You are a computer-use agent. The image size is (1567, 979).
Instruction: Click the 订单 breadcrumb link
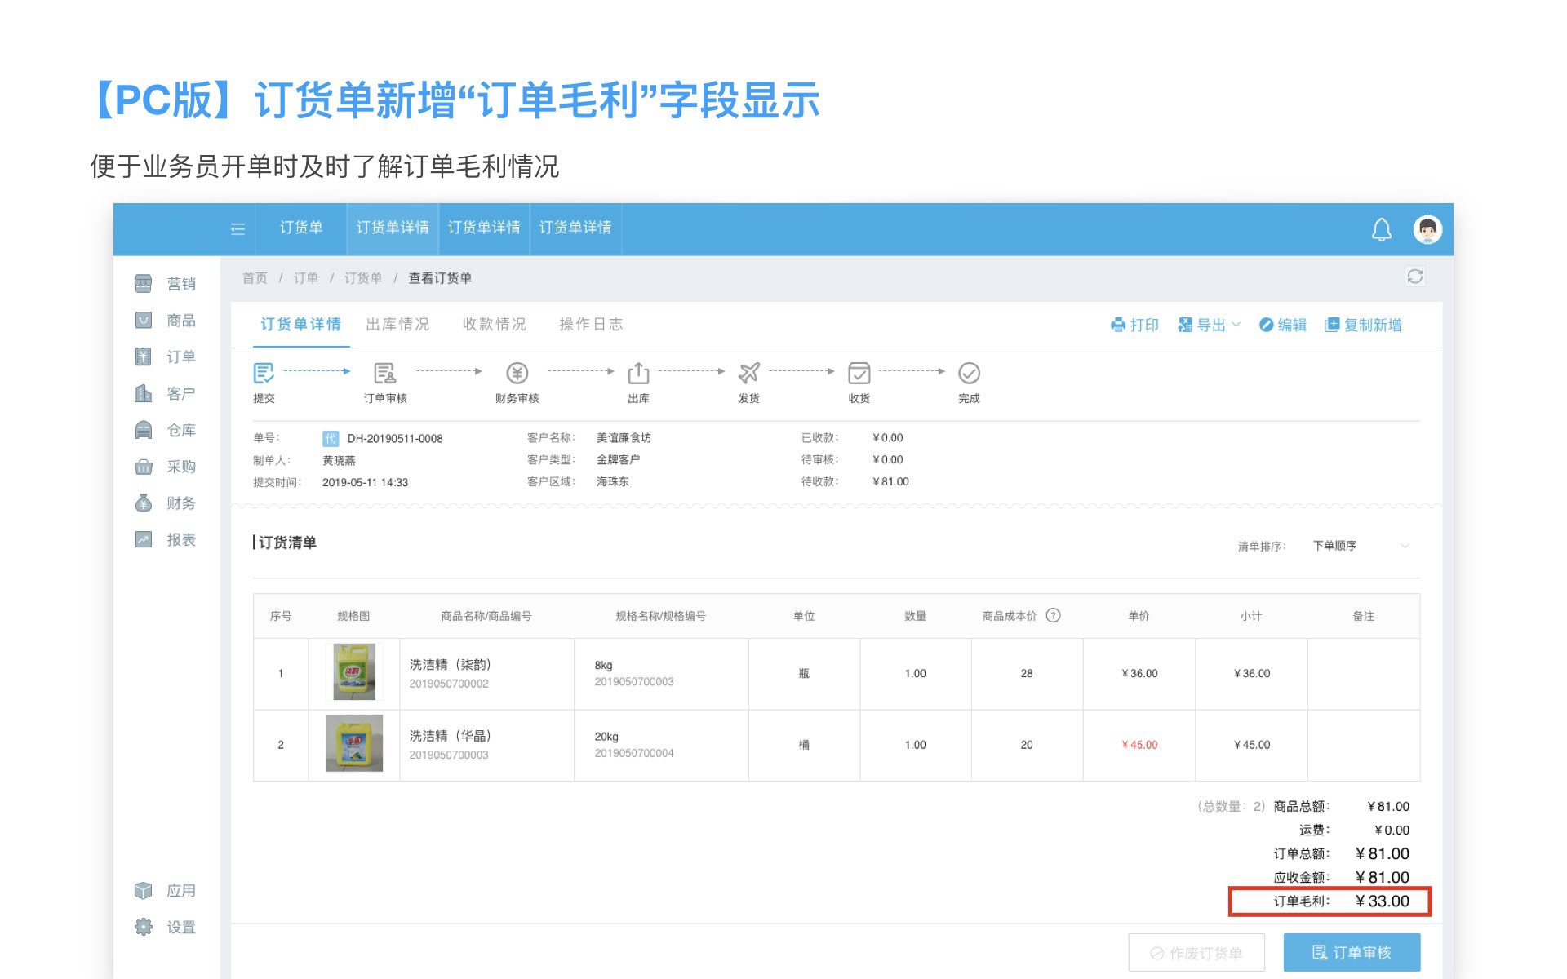(x=306, y=278)
